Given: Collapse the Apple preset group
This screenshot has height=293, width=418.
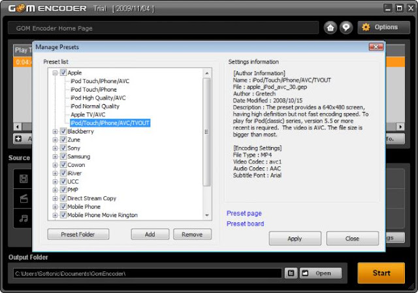Looking at the screenshot, I should [55, 73].
